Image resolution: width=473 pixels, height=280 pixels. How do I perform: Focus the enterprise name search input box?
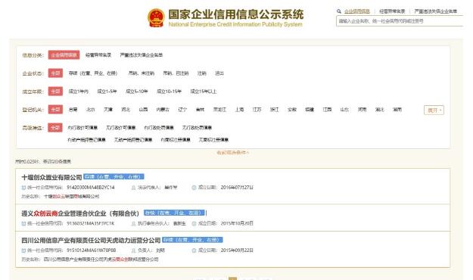pos(400,21)
